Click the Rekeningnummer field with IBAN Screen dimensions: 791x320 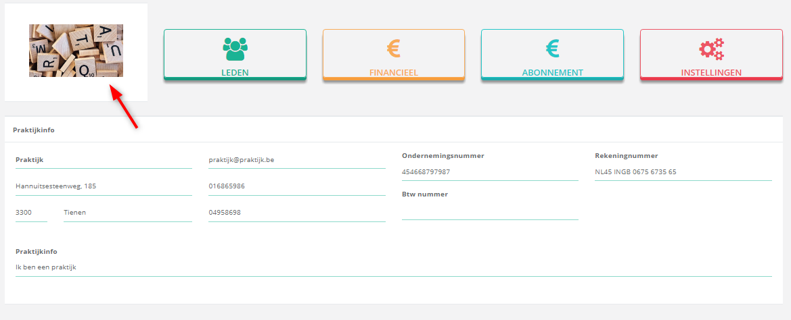[683, 172]
